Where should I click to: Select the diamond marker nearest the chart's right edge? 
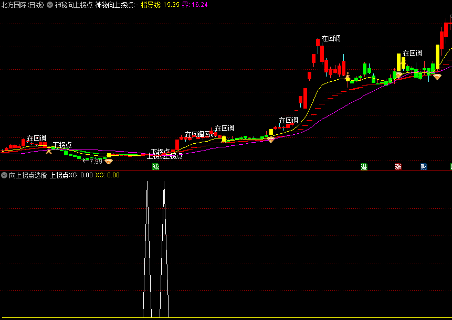[x=437, y=77]
